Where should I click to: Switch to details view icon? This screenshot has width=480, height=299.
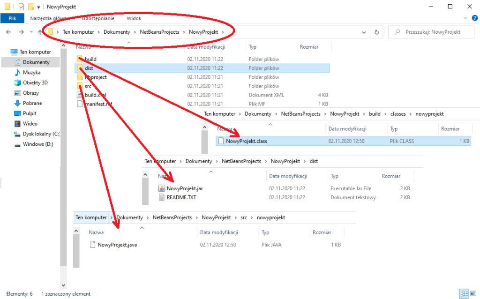[x=464, y=294]
